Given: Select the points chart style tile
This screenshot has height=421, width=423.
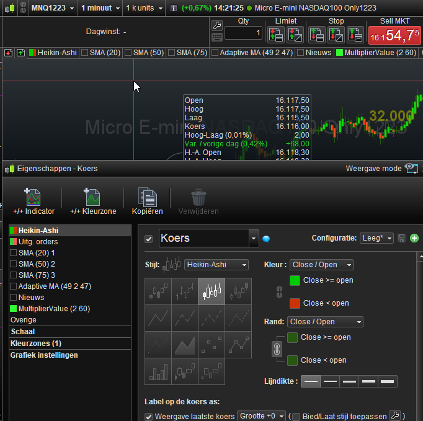Looking at the screenshot, I should [211, 345].
